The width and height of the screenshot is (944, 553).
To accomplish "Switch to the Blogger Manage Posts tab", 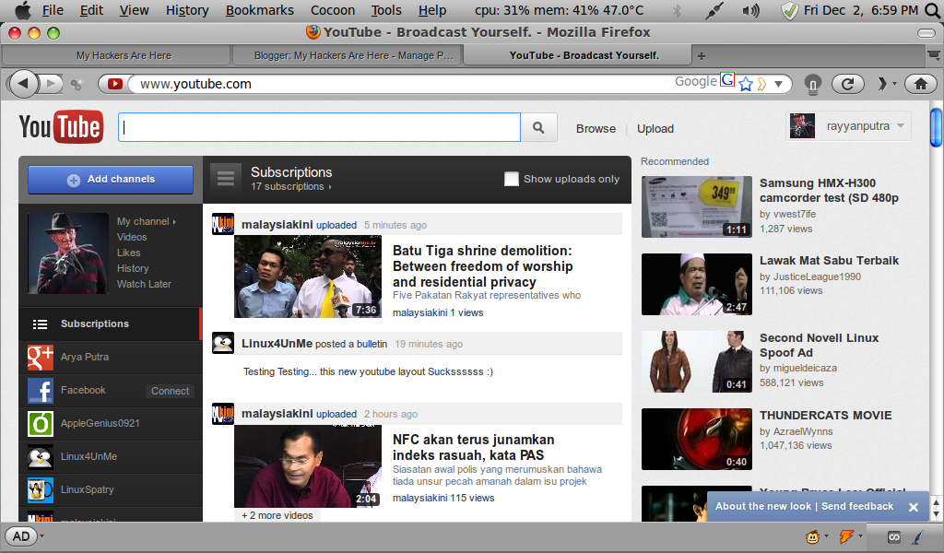I will click(x=347, y=55).
